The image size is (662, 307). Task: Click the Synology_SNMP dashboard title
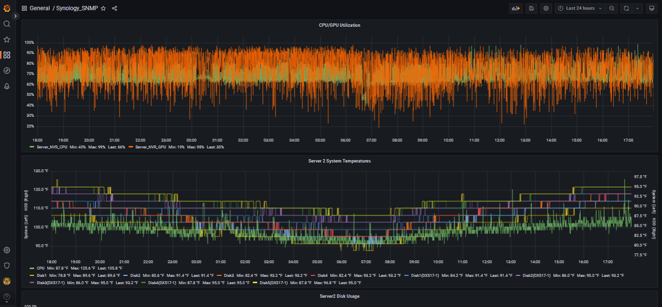[77, 8]
